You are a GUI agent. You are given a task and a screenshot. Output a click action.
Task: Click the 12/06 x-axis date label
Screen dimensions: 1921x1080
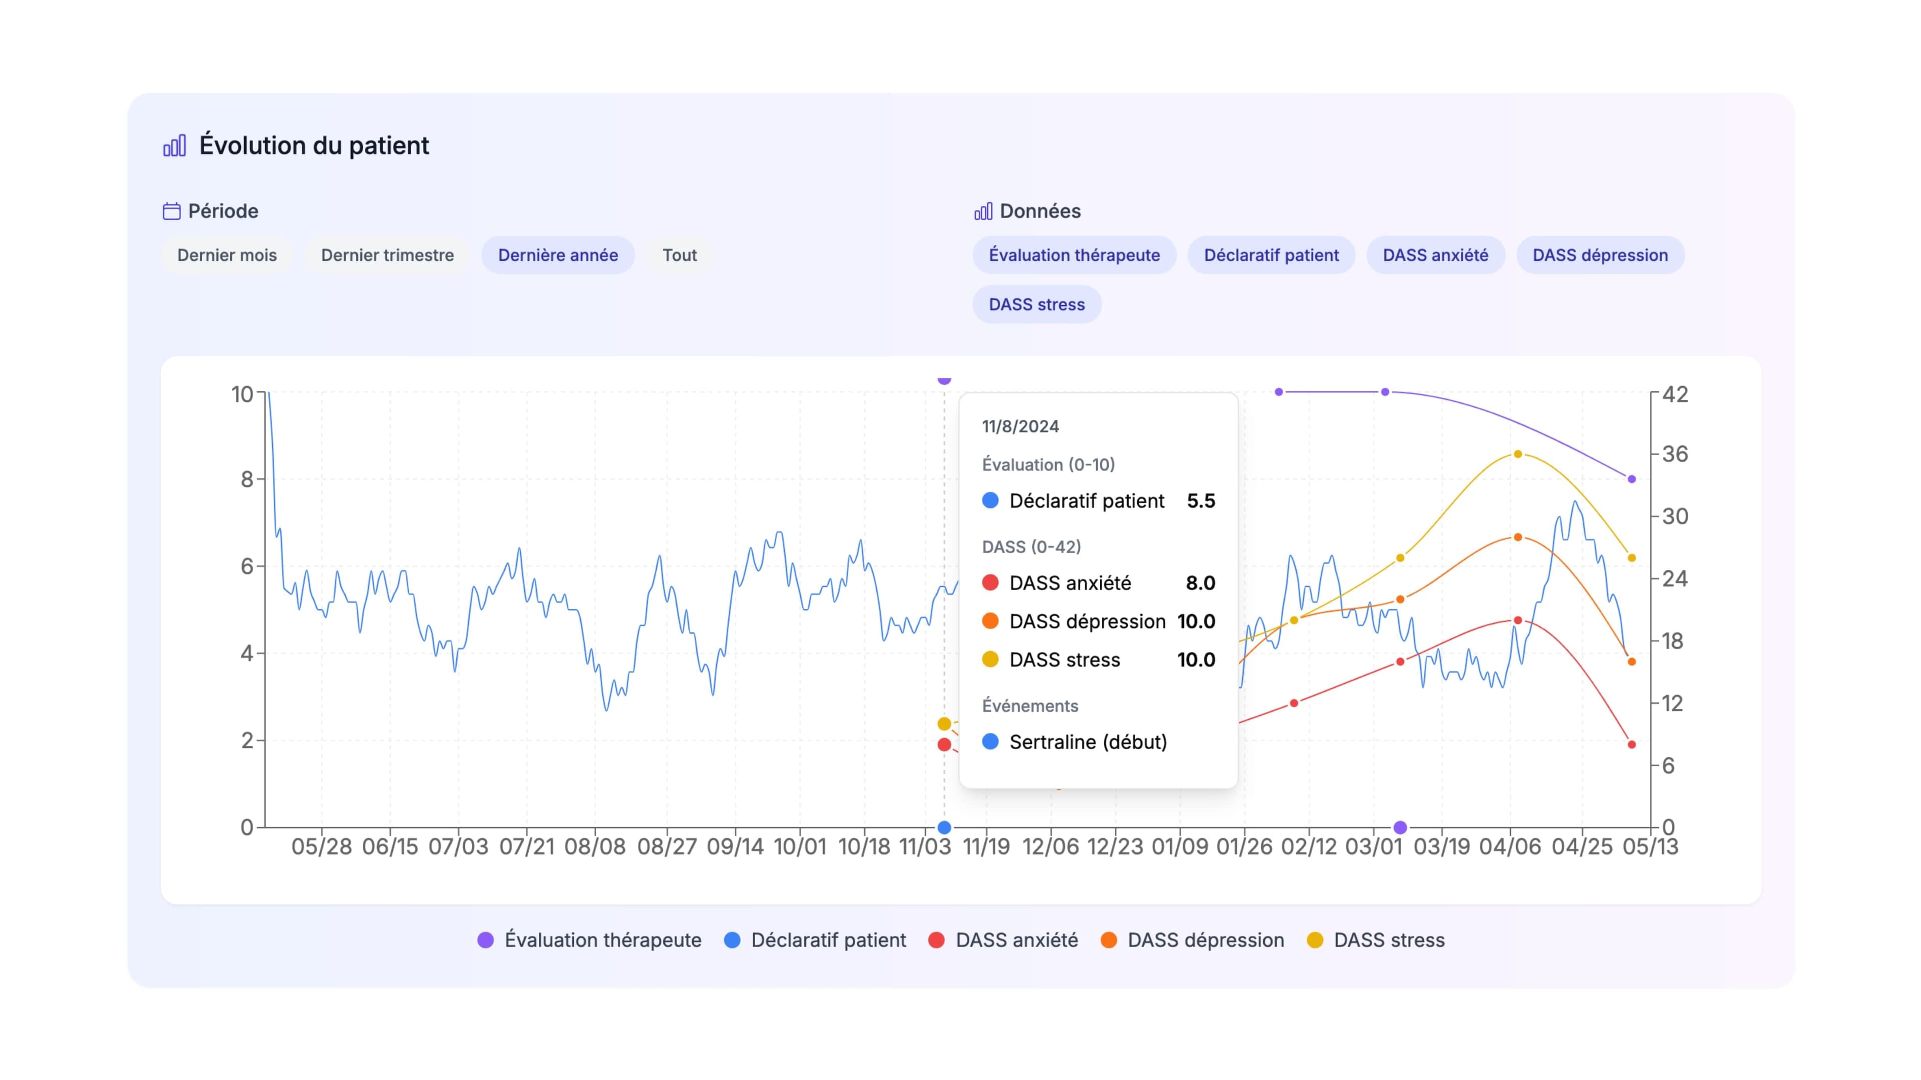pyautogui.click(x=1050, y=847)
